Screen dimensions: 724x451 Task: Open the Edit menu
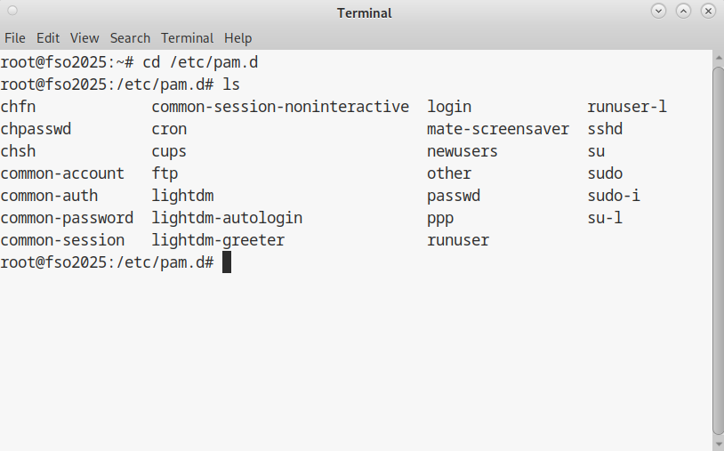pyautogui.click(x=48, y=38)
